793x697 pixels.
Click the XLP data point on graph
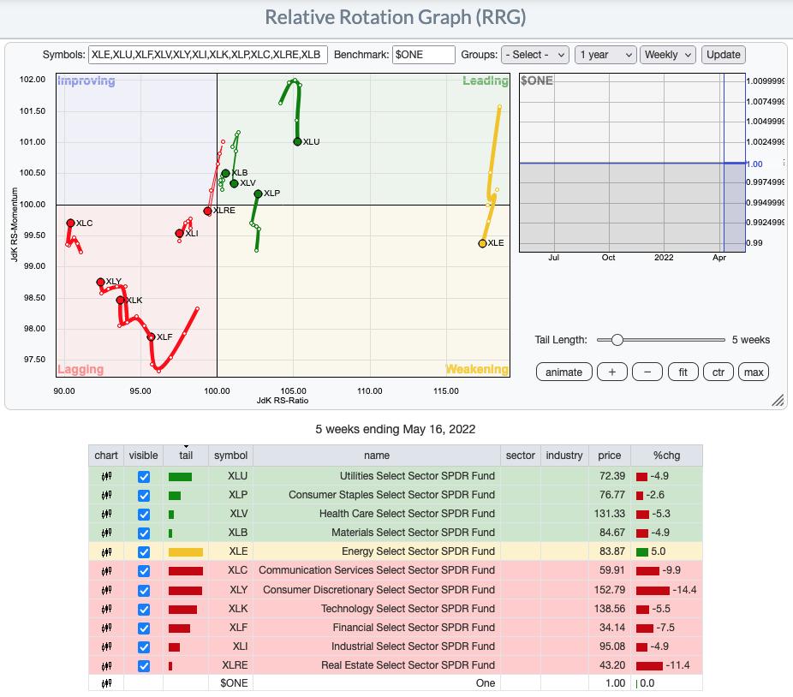click(x=258, y=194)
